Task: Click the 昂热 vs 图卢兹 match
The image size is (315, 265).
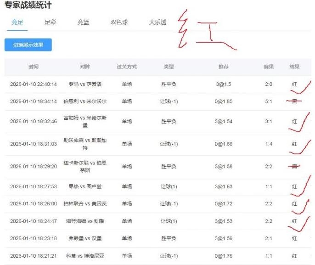Action: point(84,186)
